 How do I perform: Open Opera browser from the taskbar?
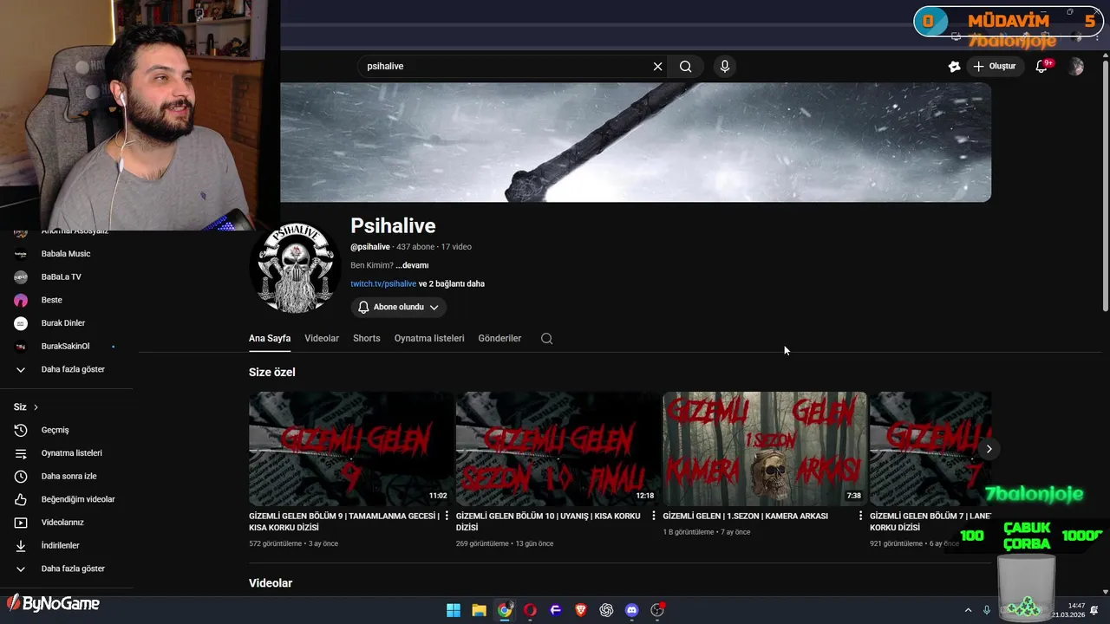point(530,610)
